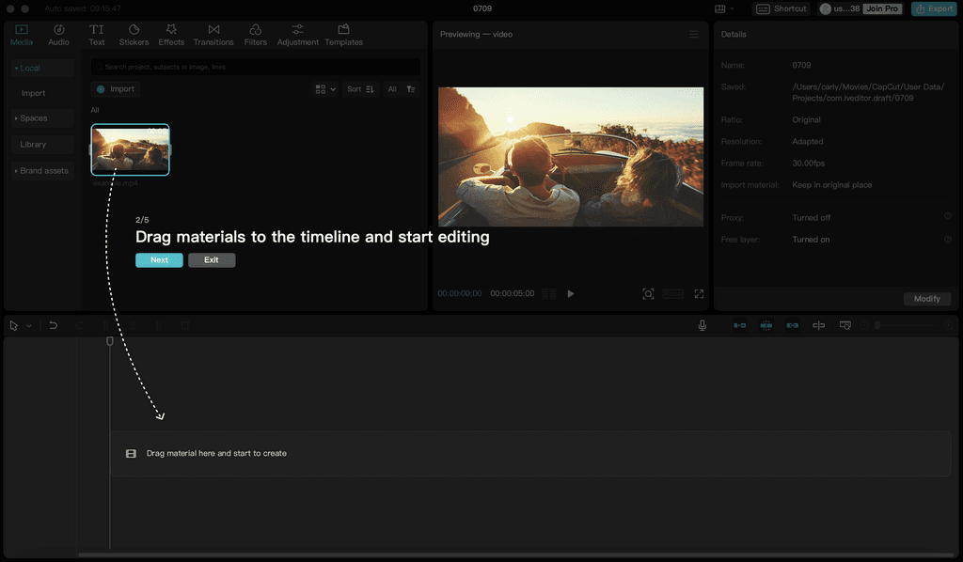Expand the Spaces sidebar section
Screen dimensions: 963x562
[x=40, y=118]
